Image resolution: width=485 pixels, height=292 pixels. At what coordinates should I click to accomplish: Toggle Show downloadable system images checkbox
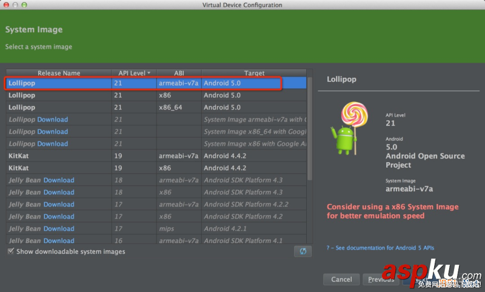(x=11, y=251)
